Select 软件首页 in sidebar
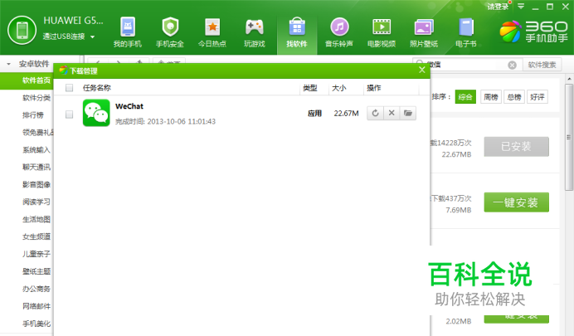Image resolution: width=574 pixels, height=336 pixels. [x=27, y=80]
